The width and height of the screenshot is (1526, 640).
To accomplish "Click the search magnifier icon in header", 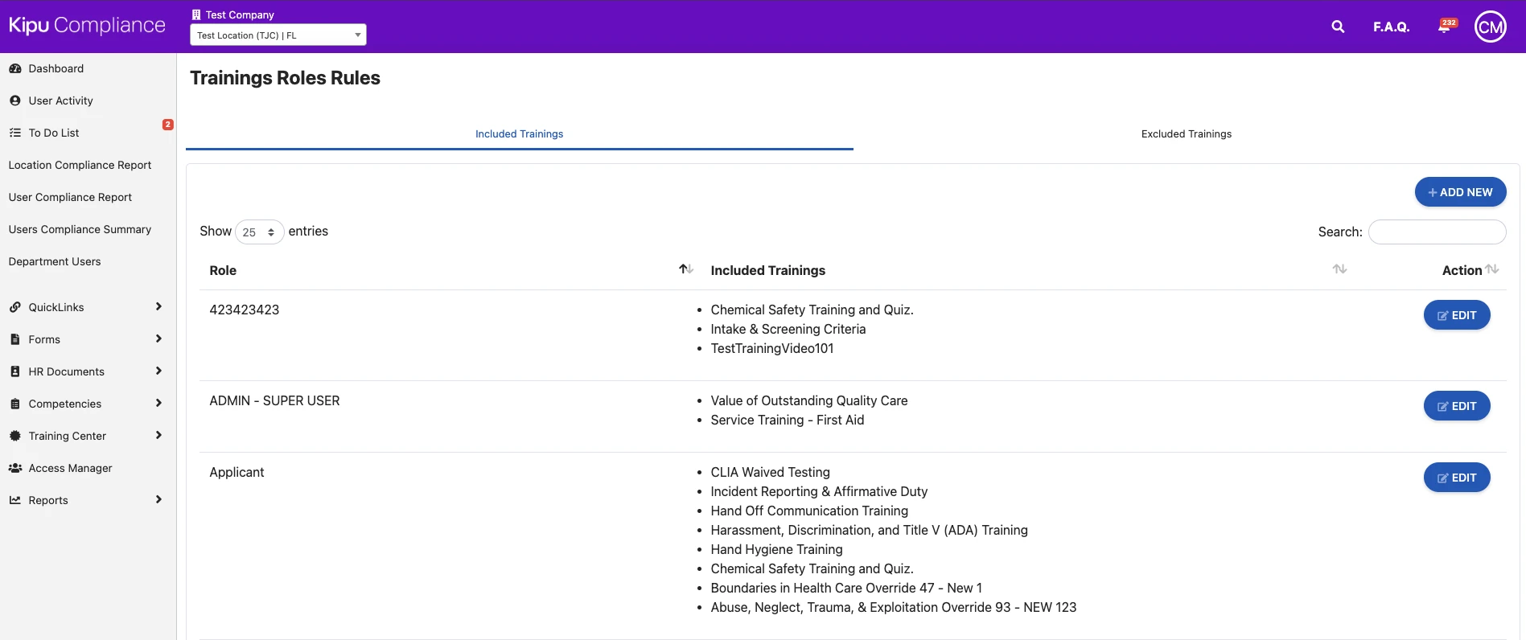I will [1338, 27].
